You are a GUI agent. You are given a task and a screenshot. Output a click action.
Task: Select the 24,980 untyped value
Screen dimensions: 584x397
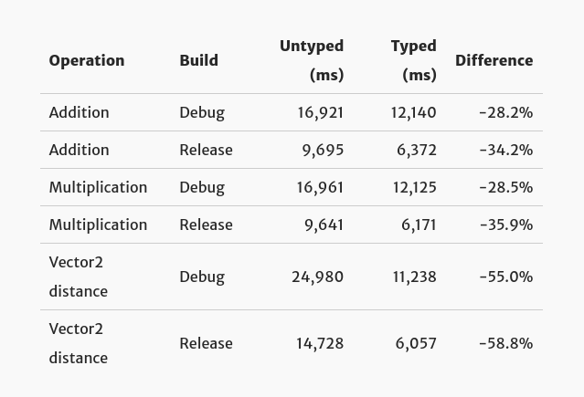pyautogui.click(x=318, y=277)
